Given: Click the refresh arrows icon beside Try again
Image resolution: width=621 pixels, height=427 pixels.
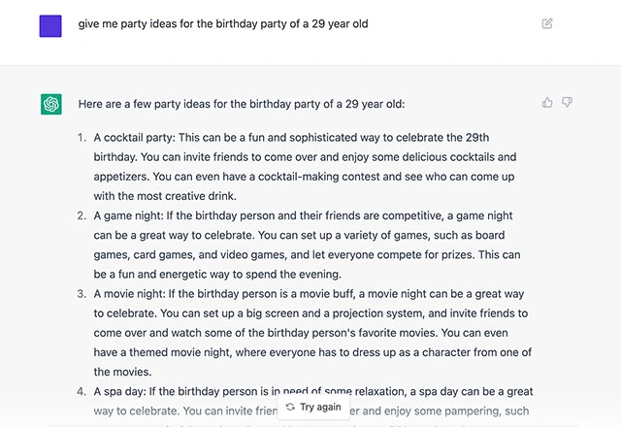Looking at the screenshot, I should pos(290,408).
